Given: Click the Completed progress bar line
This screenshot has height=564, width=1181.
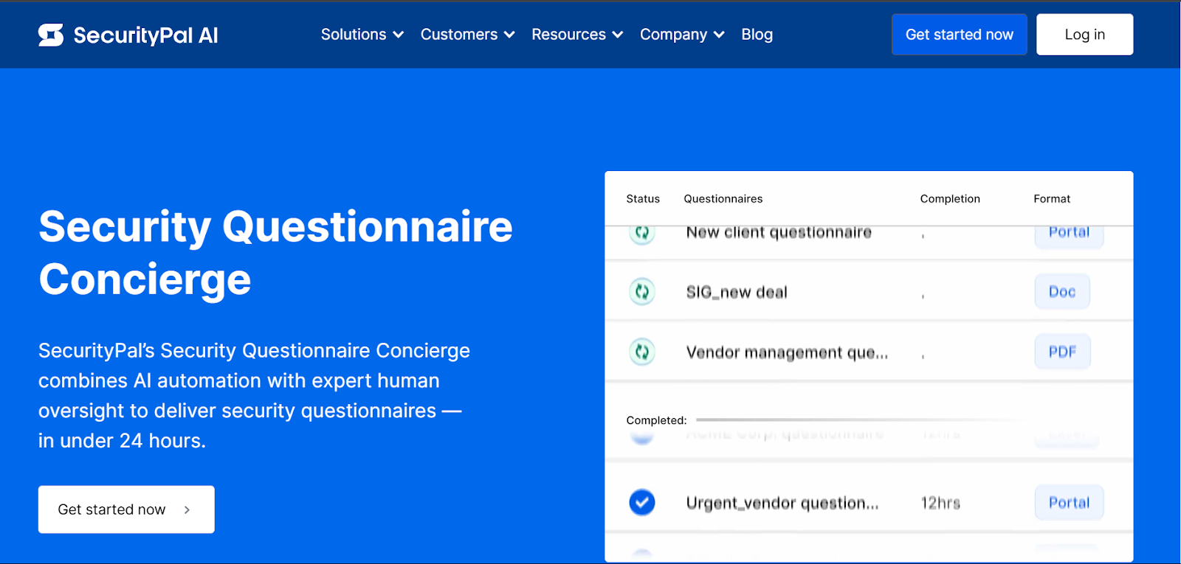Looking at the screenshot, I should [x=860, y=420].
